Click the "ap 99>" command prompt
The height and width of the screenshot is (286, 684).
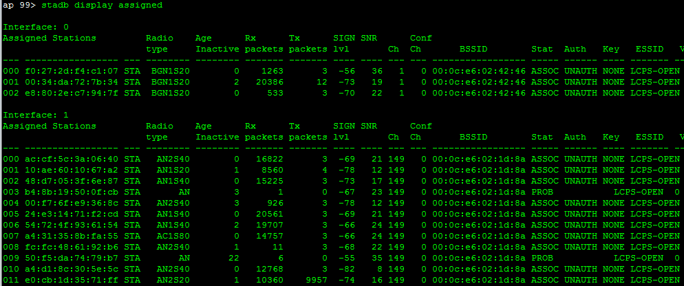19,5
